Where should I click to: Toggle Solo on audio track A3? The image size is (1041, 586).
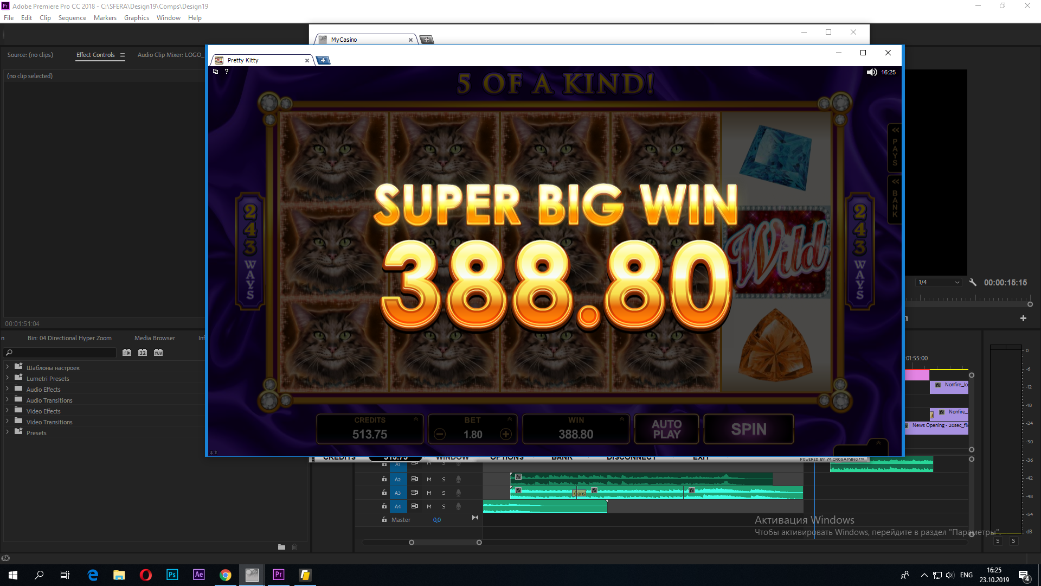pyautogui.click(x=444, y=493)
